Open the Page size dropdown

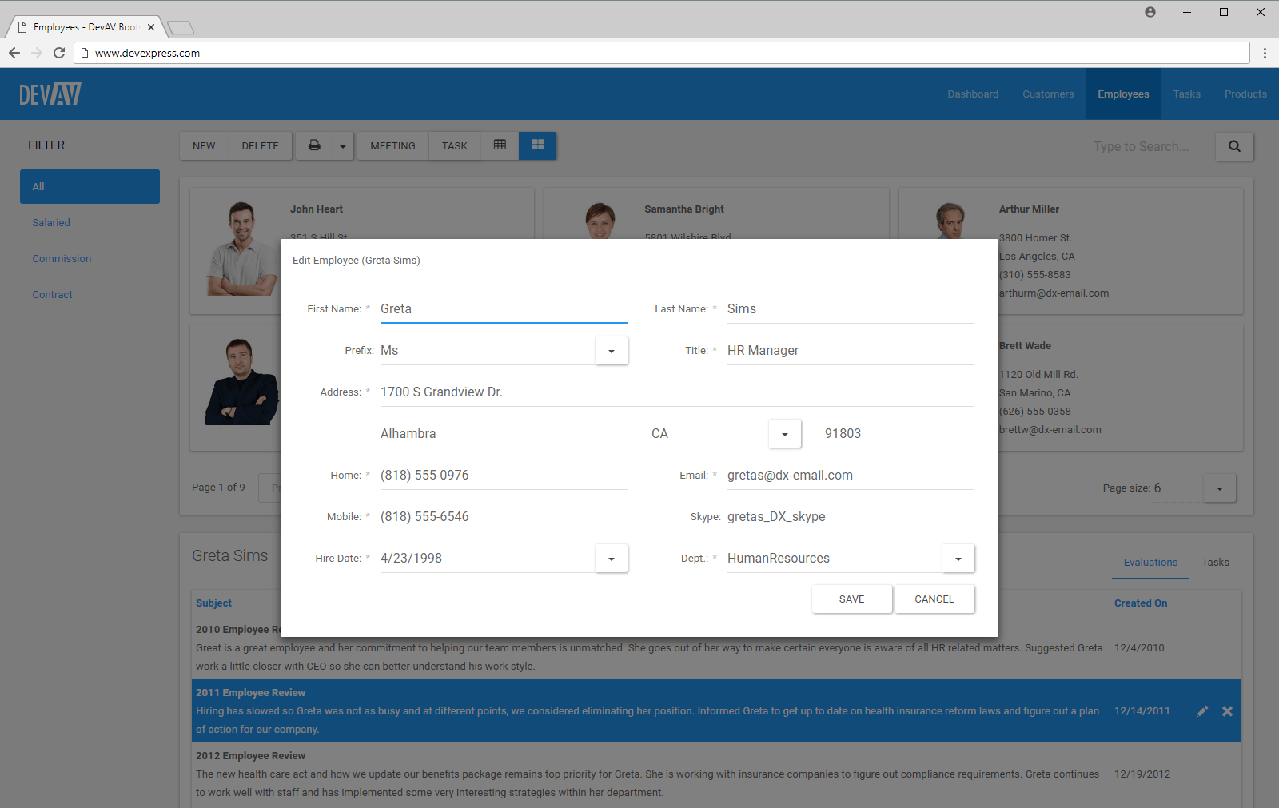[x=1219, y=488]
